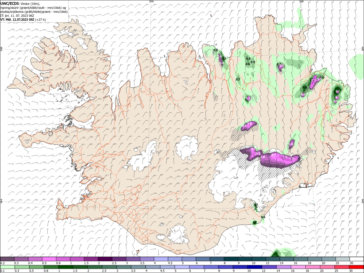Pick the white snow legend swatch labeled 30
The width and height of the screenshot is (364, 273).
[356, 259]
